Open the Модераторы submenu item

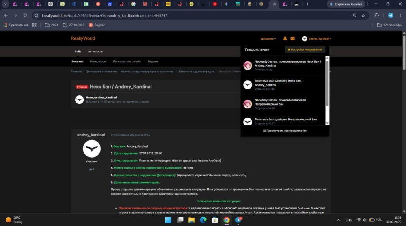[98, 61]
